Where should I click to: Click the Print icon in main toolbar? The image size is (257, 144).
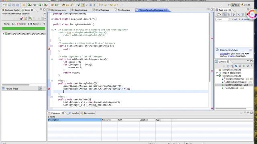pyautogui.click(x=18, y=5)
